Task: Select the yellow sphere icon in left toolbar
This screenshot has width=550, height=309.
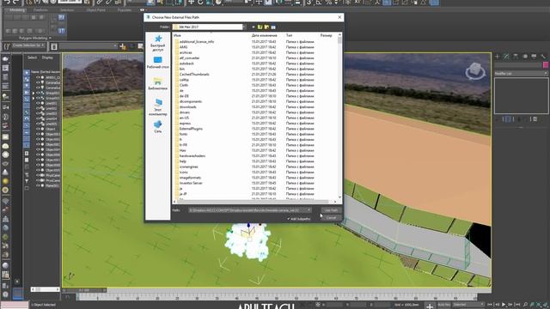Action: pyautogui.click(x=5, y=181)
